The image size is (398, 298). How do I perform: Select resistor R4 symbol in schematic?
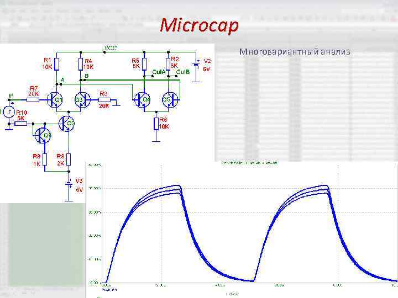point(81,64)
